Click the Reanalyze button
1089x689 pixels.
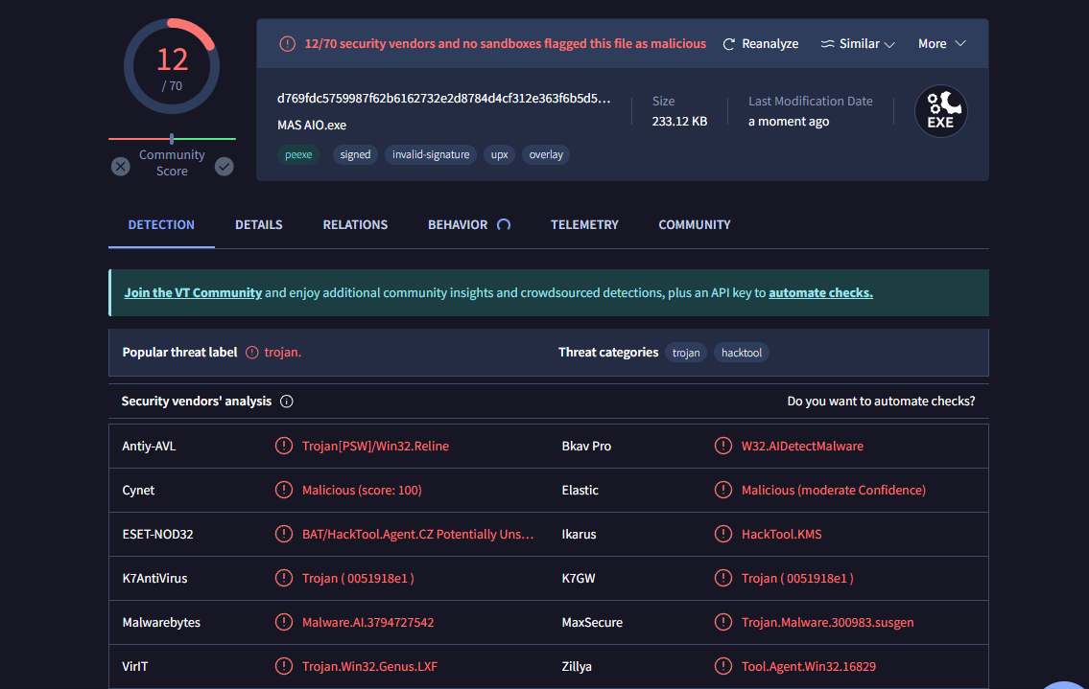[761, 44]
